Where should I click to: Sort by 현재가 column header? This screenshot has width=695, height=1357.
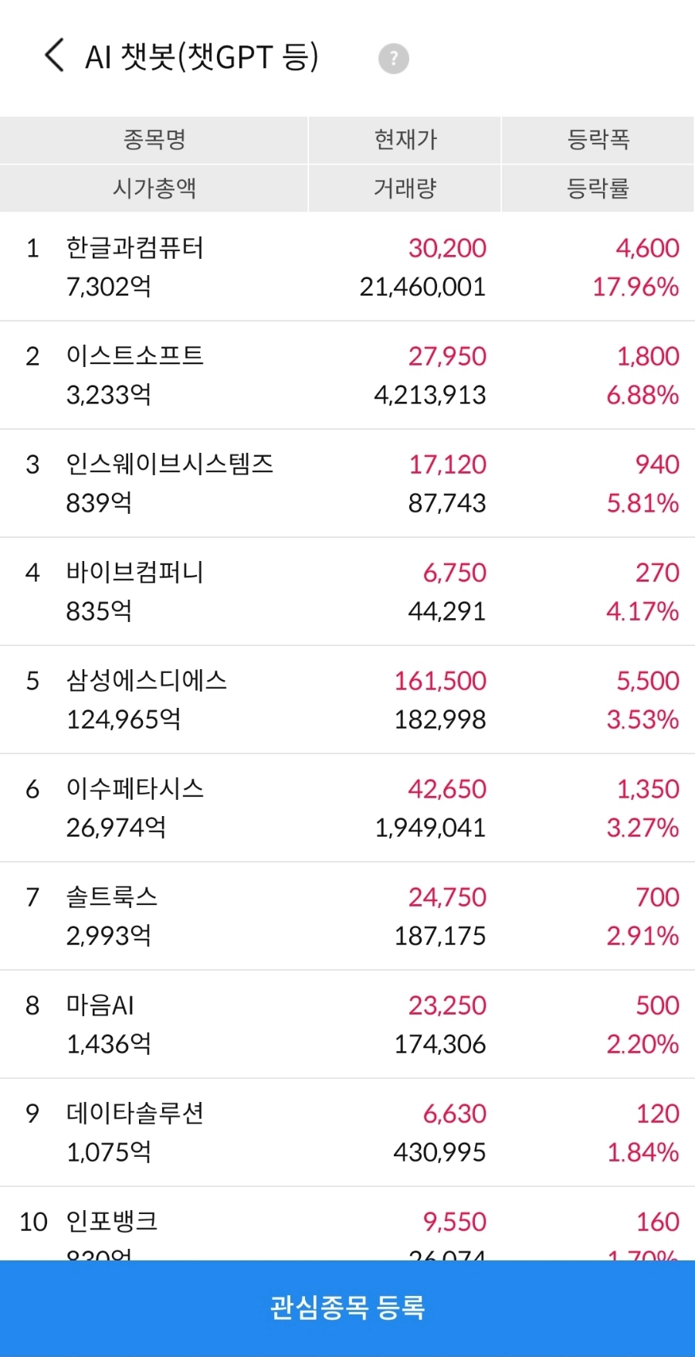coord(405,140)
